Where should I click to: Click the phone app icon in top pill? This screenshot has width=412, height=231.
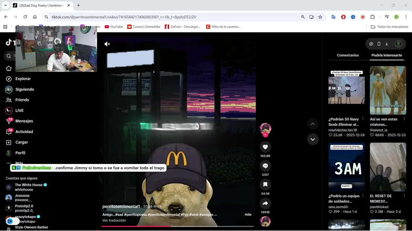[x=379, y=44]
